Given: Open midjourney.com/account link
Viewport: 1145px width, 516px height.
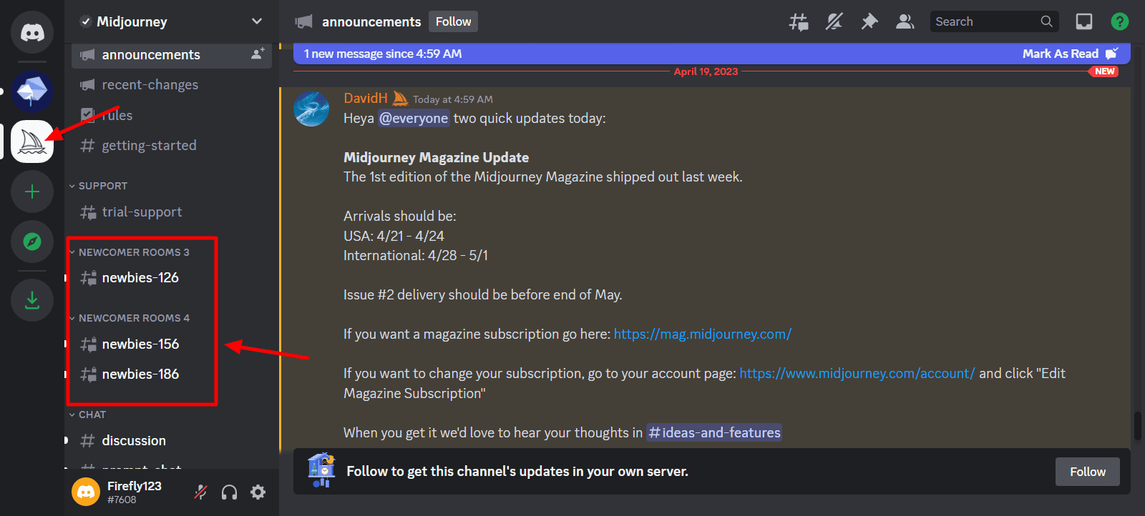Looking at the screenshot, I should point(857,374).
